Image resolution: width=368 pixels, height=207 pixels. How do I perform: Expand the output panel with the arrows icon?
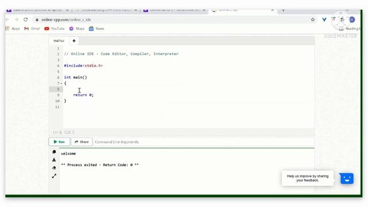point(54,176)
